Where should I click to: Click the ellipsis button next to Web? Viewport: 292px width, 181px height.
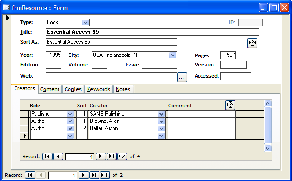coord(182,77)
